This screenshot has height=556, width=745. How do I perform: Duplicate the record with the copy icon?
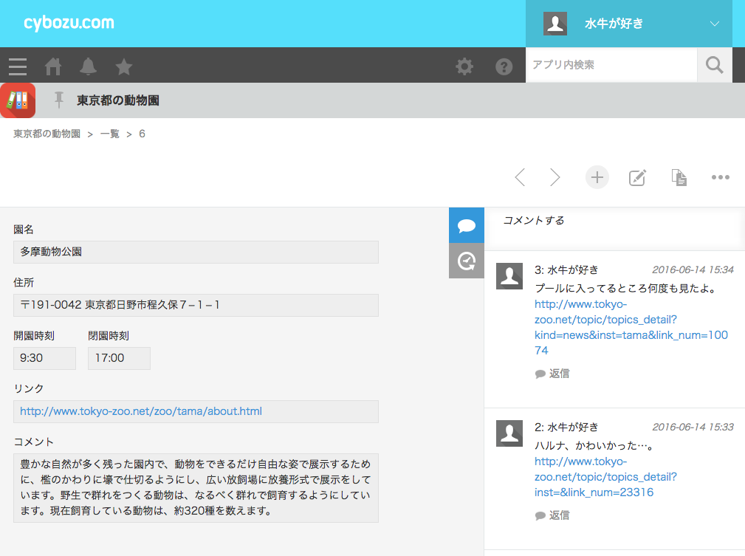click(679, 177)
